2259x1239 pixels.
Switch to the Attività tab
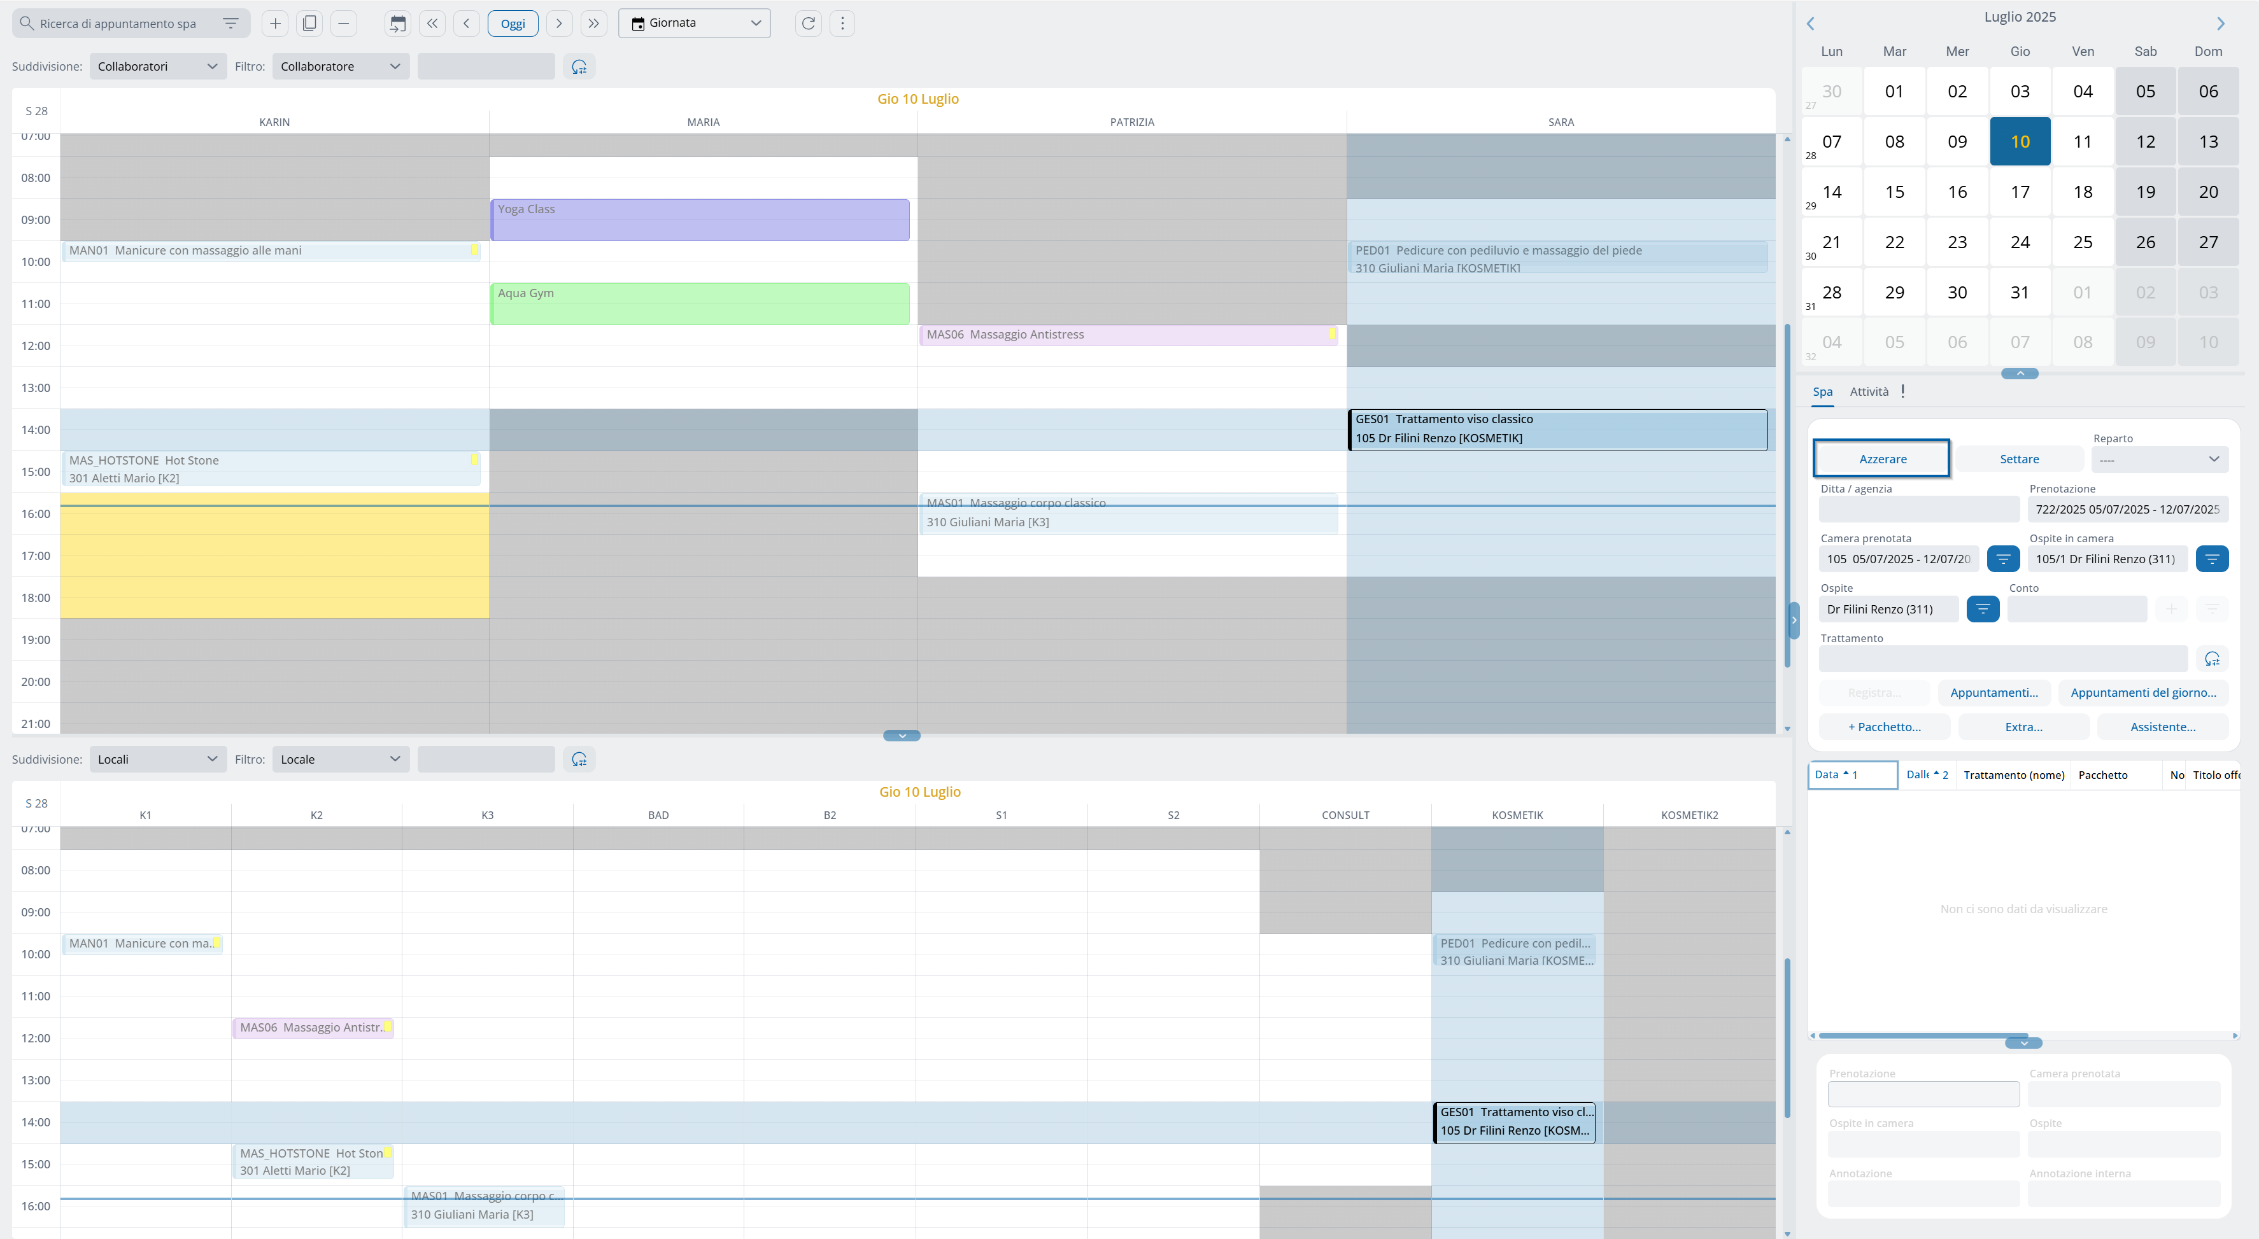1868,391
